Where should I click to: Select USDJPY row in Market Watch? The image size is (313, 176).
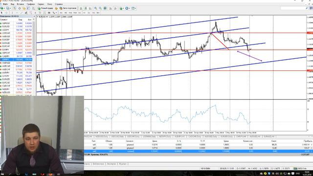(x=16, y=30)
